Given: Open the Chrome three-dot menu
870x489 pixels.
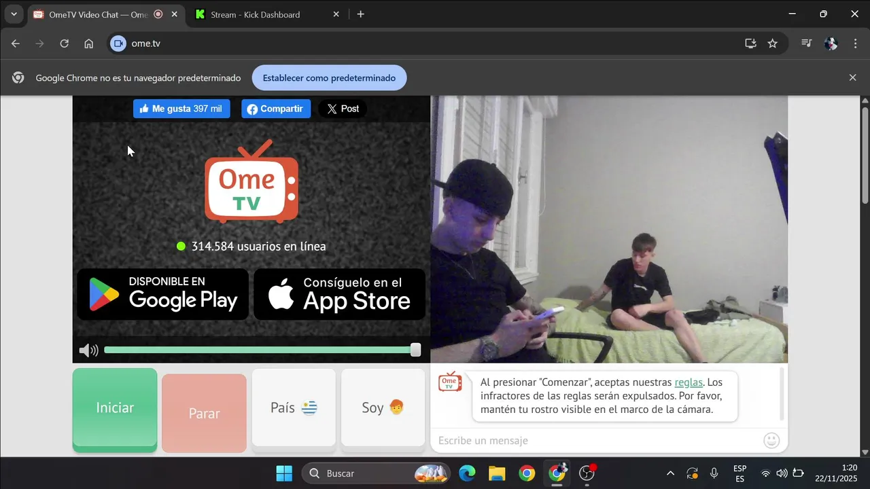Looking at the screenshot, I should click(854, 43).
